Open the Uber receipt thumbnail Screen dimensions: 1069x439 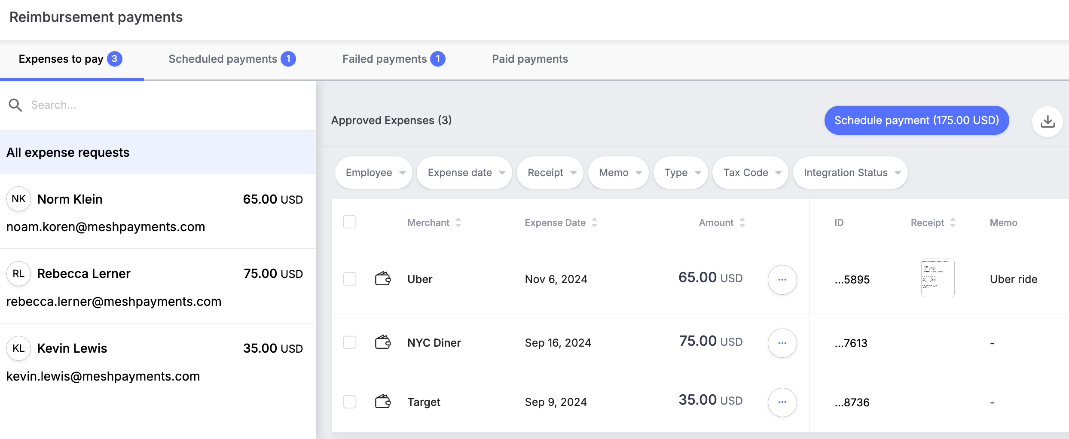938,278
